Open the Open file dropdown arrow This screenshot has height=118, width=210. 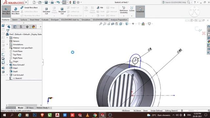(43, 2)
